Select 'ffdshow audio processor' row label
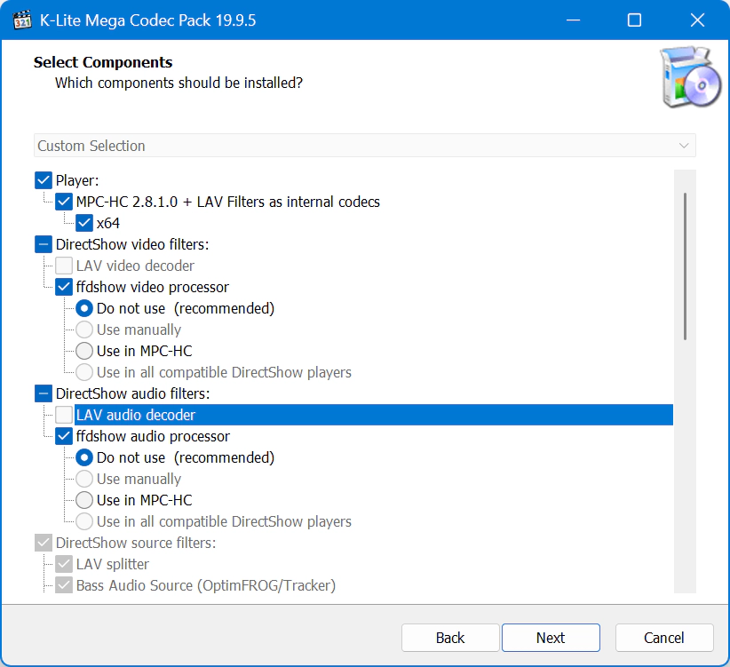 153,437
